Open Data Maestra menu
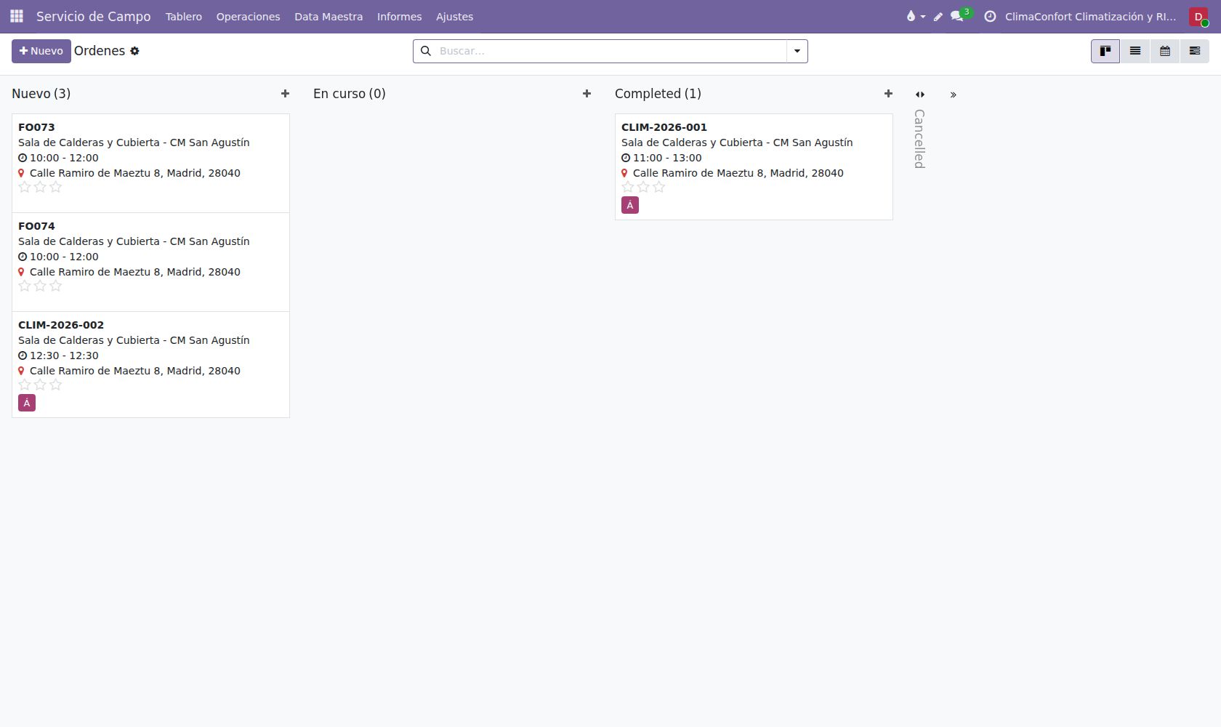Screen dimensions: 1221x727 coord(329,17)
